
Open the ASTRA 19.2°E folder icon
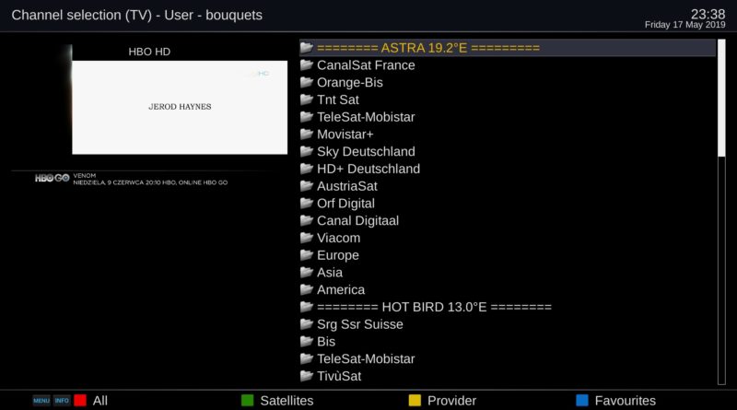307,48
